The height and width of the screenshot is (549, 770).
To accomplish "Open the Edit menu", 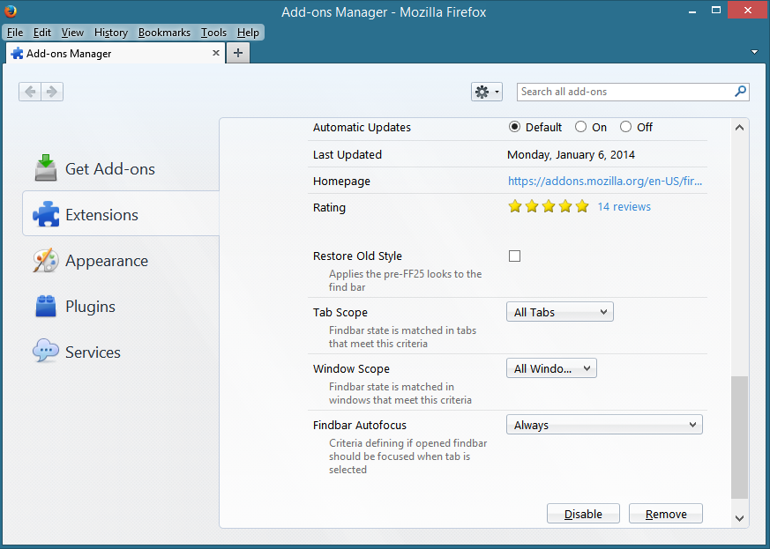I will (x=42, y=33).
